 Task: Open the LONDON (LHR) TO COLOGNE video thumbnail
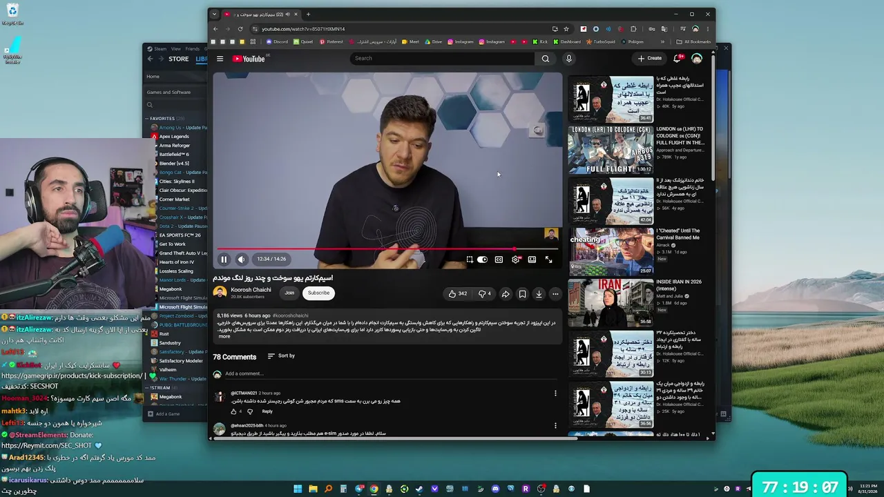click(x=611, y=150)
